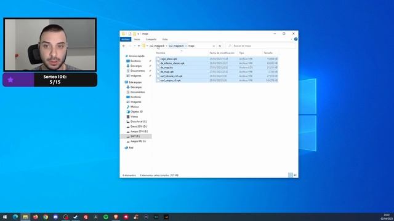Sort files by the Tipo column

pyautogui.click(x=241, y=53)
